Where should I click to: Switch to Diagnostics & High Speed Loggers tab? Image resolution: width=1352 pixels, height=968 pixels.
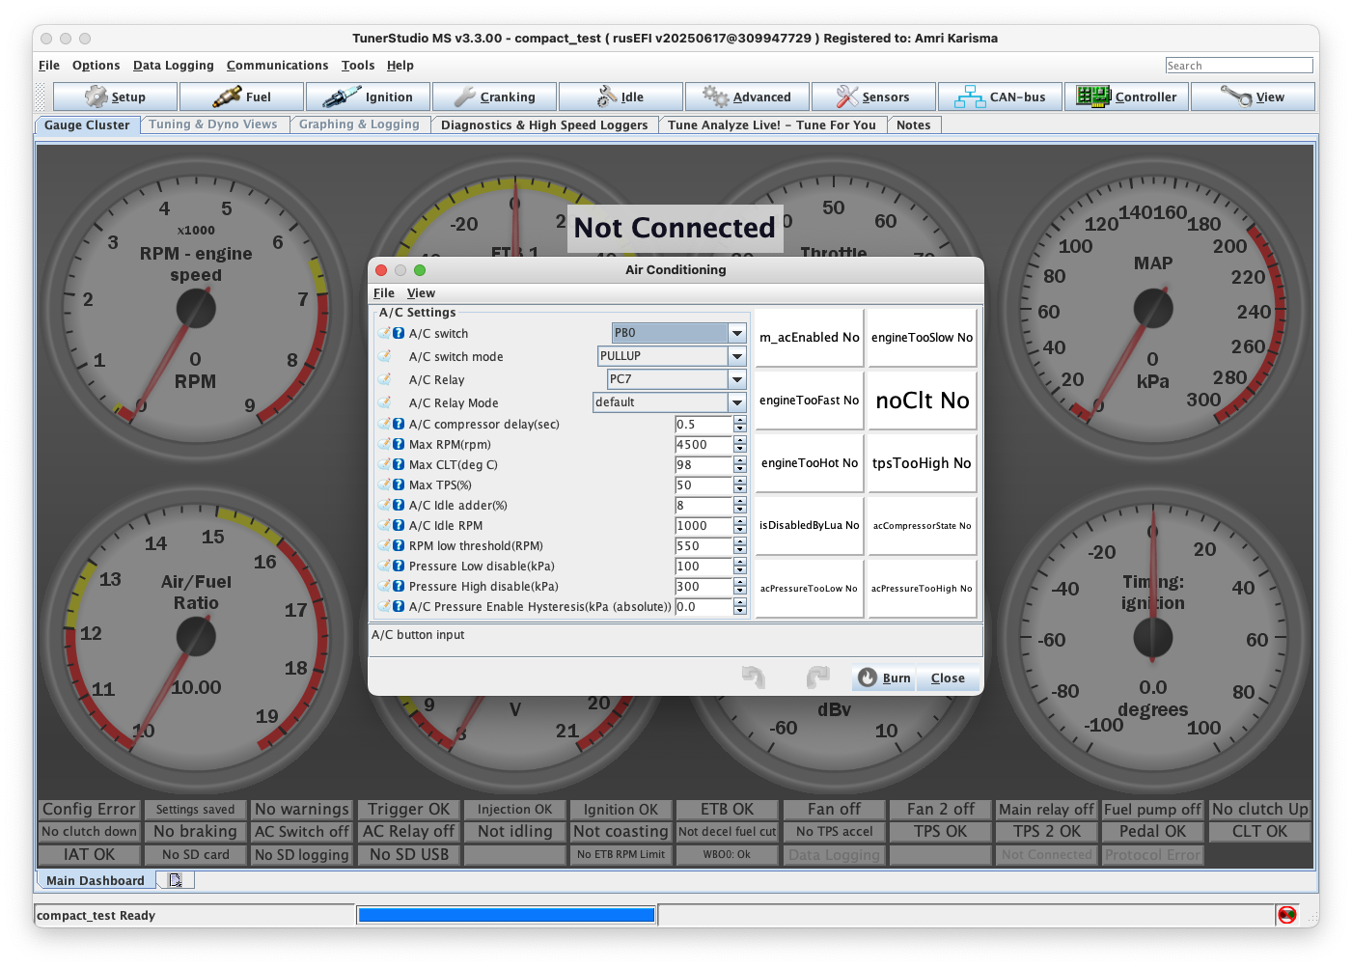(x=544, y=125)
